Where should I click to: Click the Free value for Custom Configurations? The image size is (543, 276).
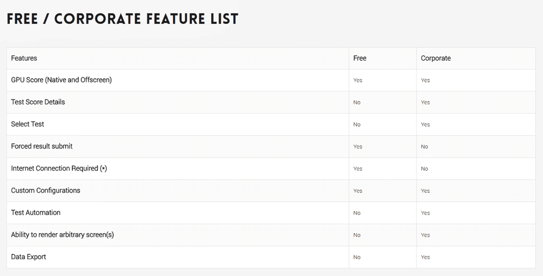[358, 191]
